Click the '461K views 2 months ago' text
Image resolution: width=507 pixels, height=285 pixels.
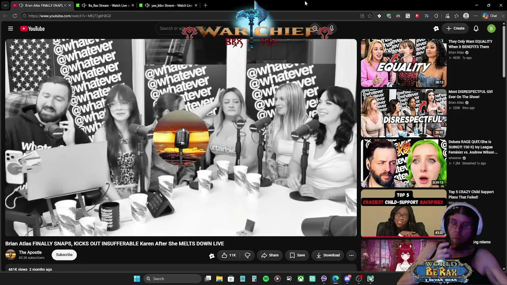tap(30, 270)
